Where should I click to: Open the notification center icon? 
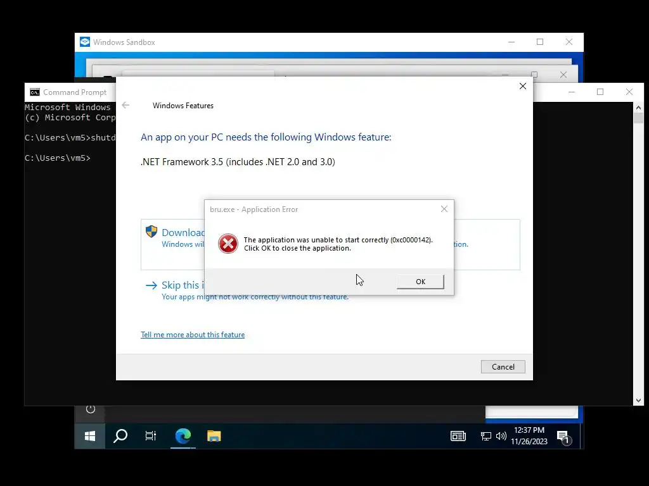564,437
